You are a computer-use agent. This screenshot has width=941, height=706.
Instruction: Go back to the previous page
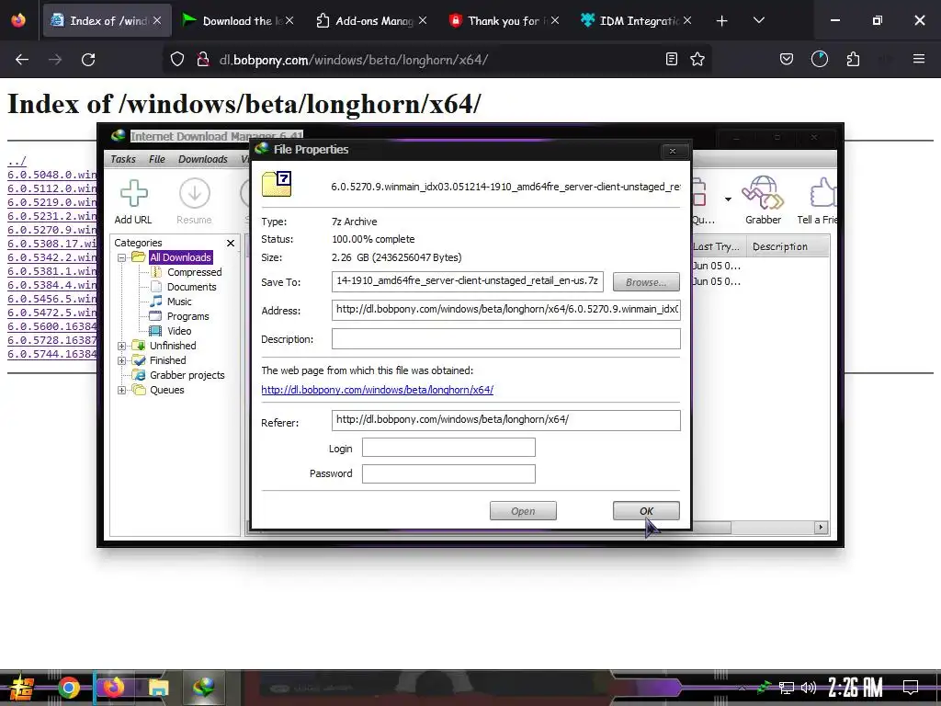22,60
